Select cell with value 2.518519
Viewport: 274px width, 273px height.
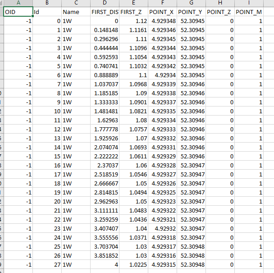[105, 175]
